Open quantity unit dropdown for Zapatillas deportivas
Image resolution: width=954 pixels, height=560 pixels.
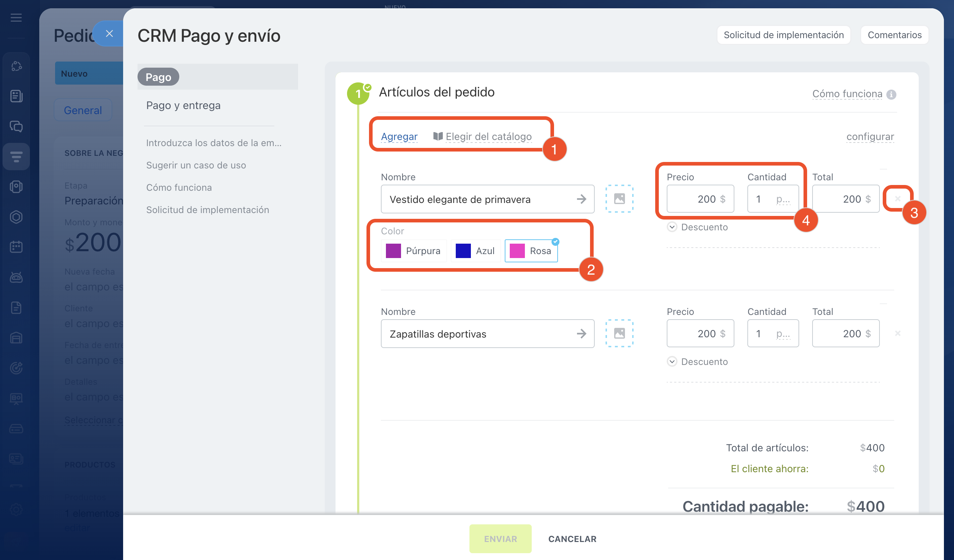point(783,334)
